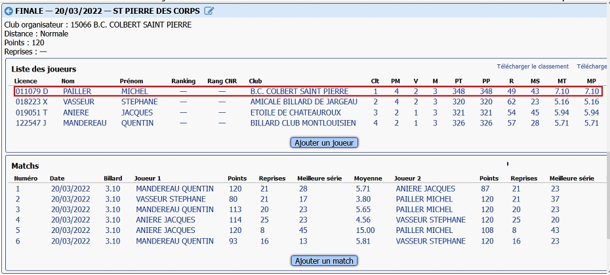Select player ANIERE in the player list
610x275 pixels.
(x=76, y=113)
